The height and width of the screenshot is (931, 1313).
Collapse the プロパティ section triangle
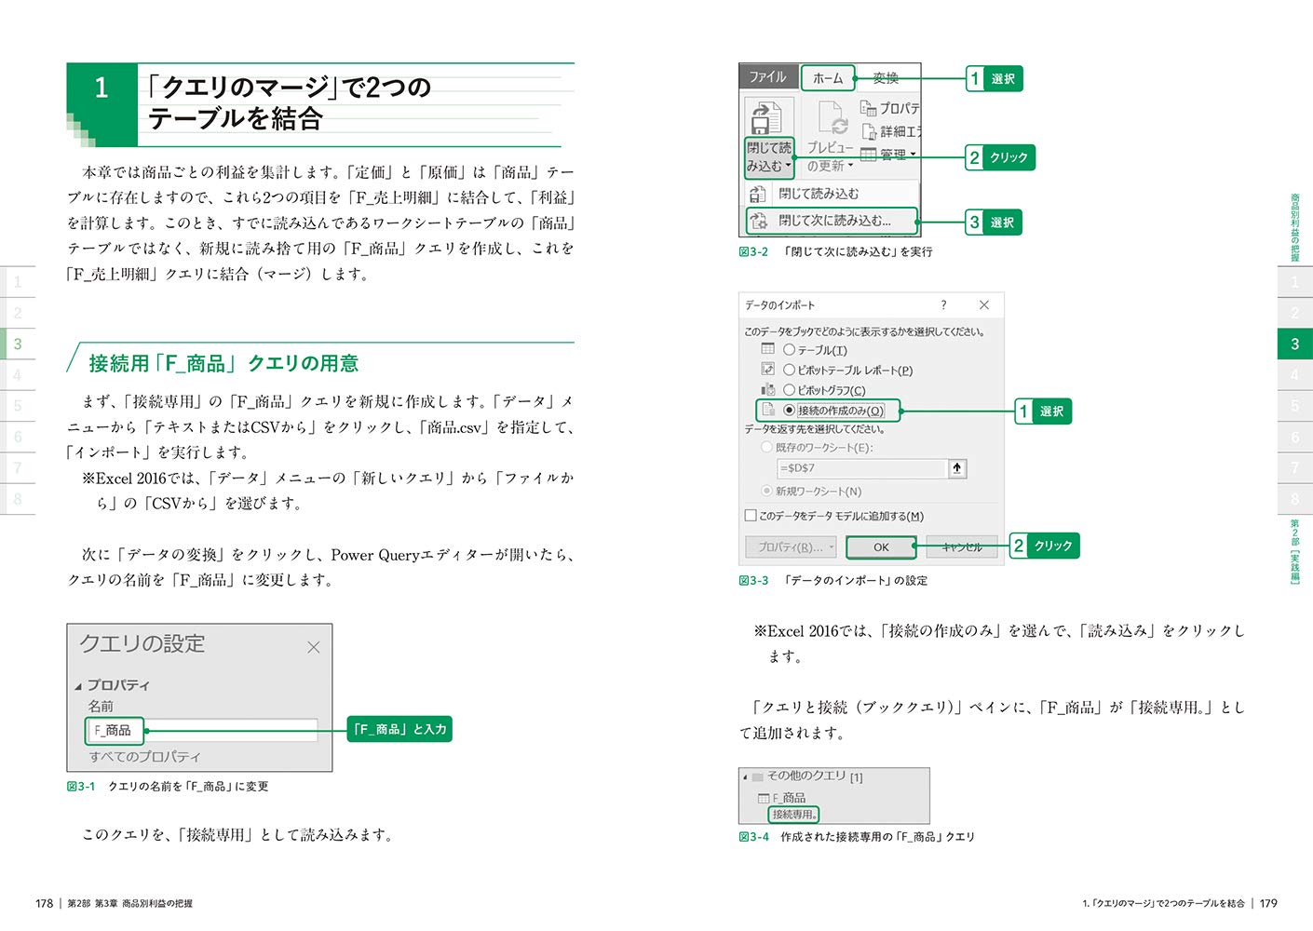click(x=78, y=686)
